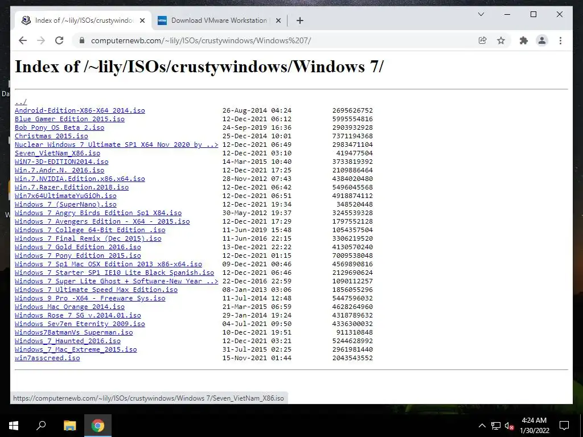Open the Windows Start menu
Viewport: 583px width, 437px height.
(14, 426)
